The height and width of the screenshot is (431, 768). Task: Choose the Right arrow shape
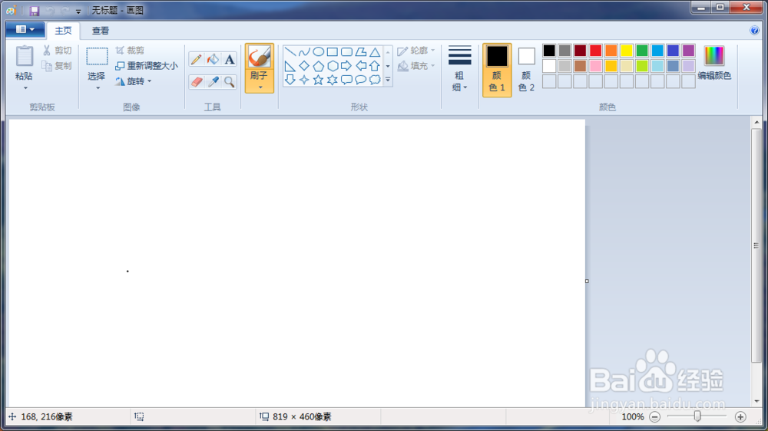[x=347, y=65]
